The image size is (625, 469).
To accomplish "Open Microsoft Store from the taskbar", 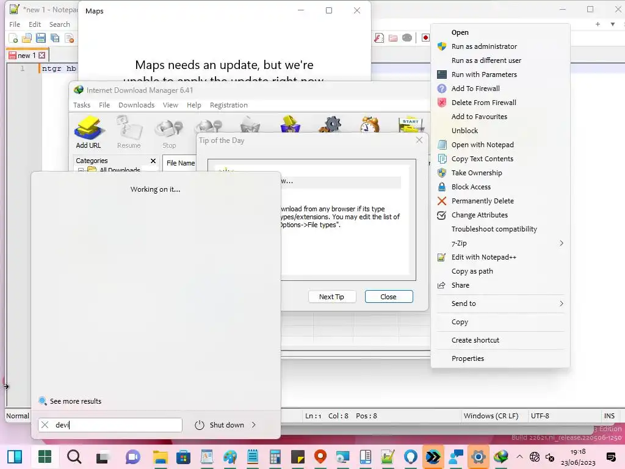I will (x=183, y=457).
